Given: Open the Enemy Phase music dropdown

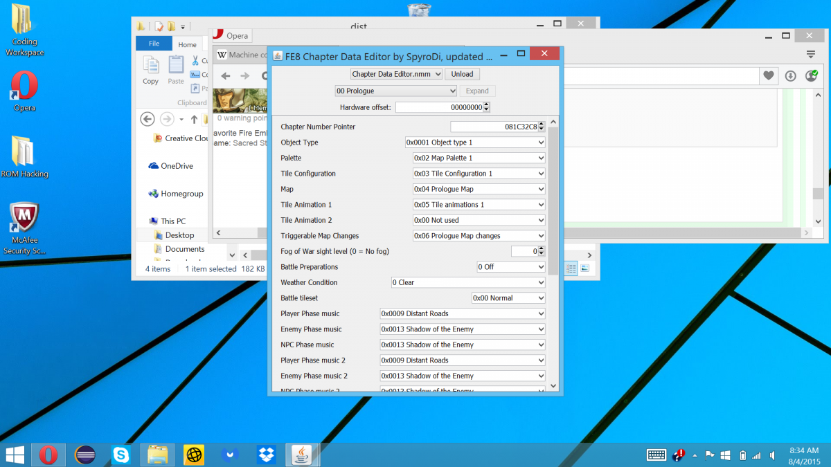Looking at the screenshot, I should pyautogui.click(x=463, y=329).
